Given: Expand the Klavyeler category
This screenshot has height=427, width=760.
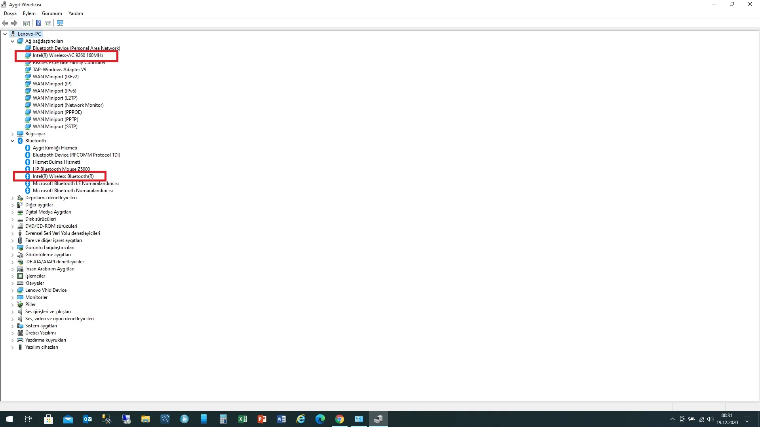Looking at the screenshot, I should point(12,283).
